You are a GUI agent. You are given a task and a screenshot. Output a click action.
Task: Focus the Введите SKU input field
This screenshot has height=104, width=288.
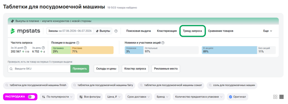[x=39, y=69]
